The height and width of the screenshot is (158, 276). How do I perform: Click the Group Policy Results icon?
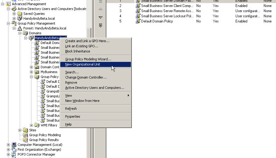coord(25,140)
